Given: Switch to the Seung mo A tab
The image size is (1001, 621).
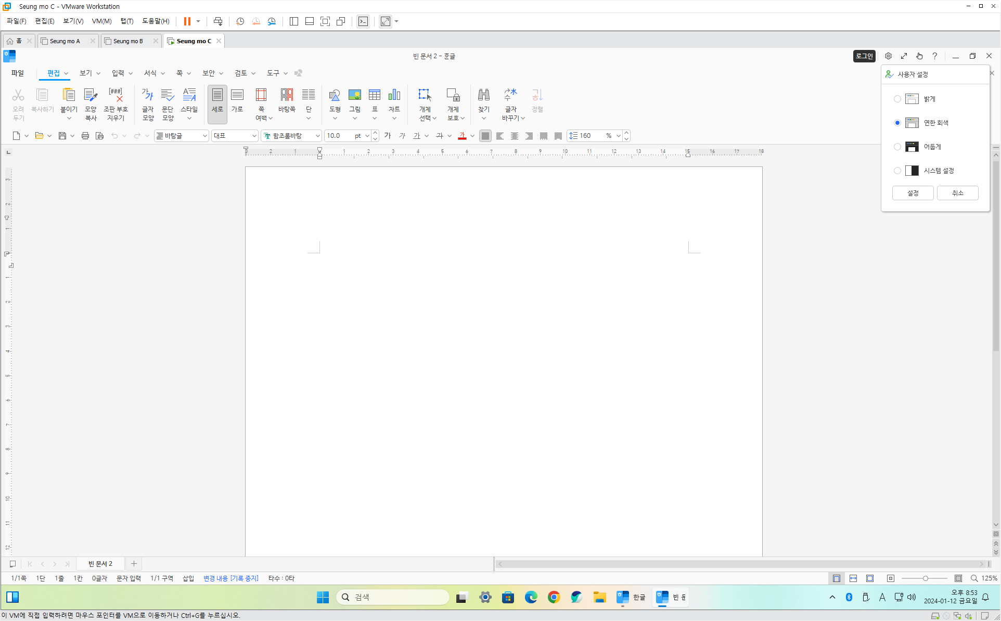Looking at the screenshot, I should click(x=65, y=41).
